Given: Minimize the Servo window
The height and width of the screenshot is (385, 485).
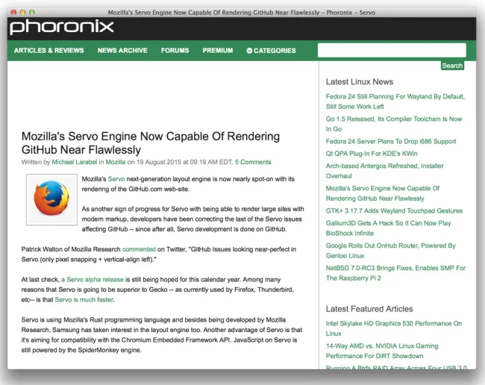Looking at the screenshot, I should click(x=22, y=13).
